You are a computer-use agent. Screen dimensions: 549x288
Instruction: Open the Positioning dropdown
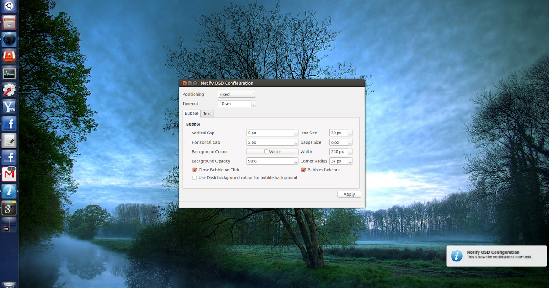[237, 94]
